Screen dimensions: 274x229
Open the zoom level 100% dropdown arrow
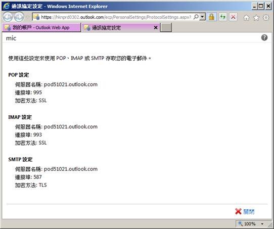tap(262, 224)
